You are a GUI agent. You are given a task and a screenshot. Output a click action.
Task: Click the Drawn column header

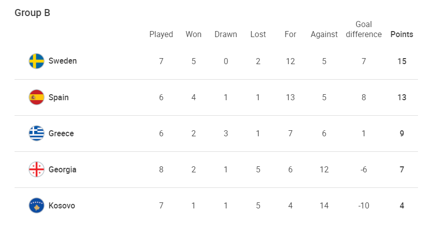(x=226, y=35)
